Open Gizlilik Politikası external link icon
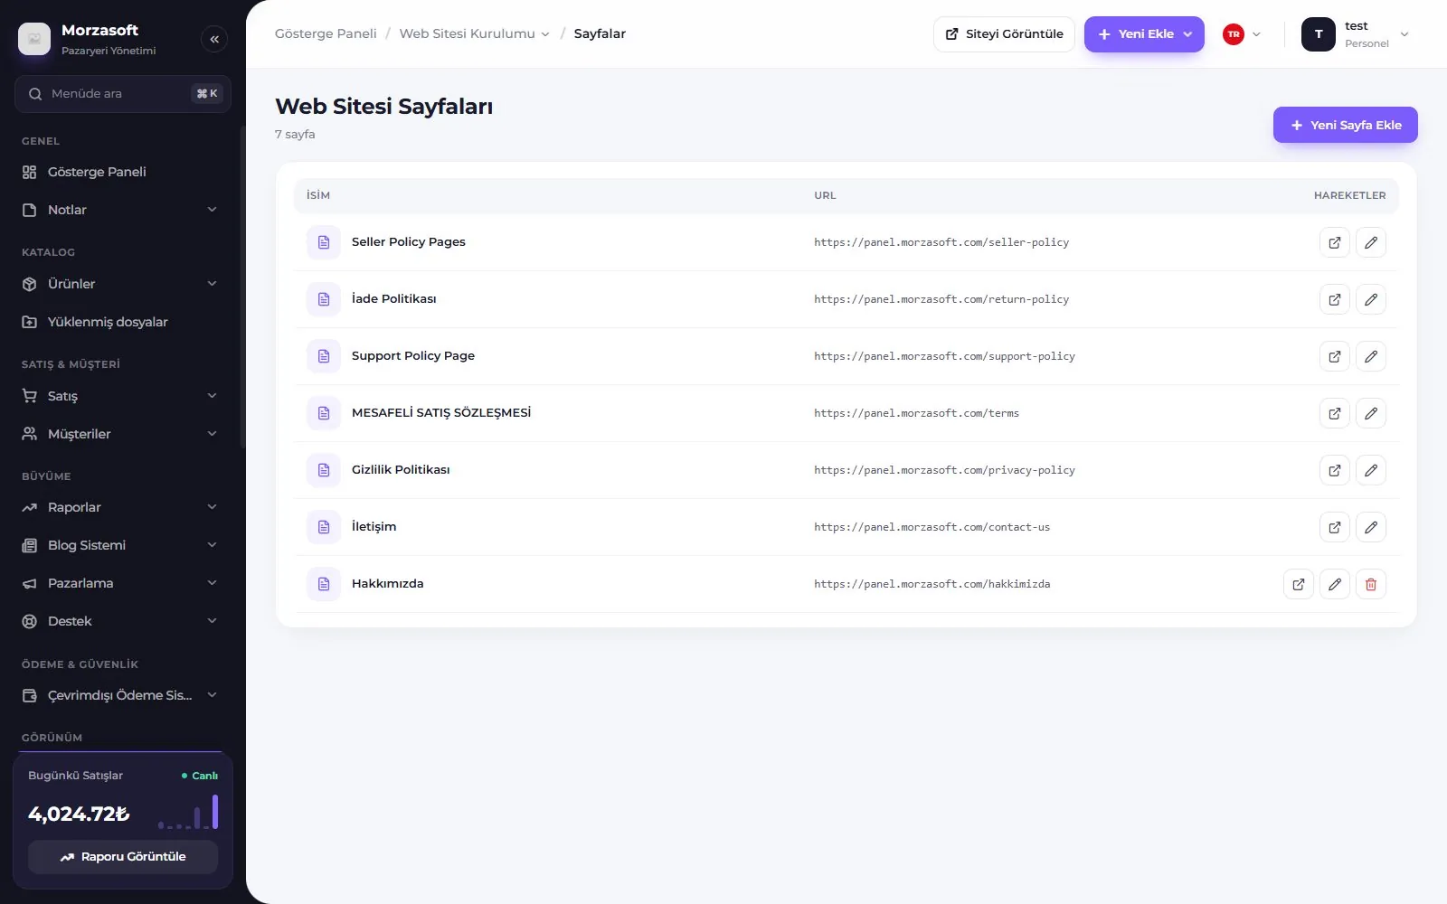The width and height of the screenshot is (1447, 904). click(1335, 470)
